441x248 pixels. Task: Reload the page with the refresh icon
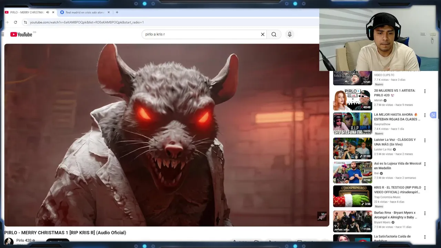tap(15, 22)
